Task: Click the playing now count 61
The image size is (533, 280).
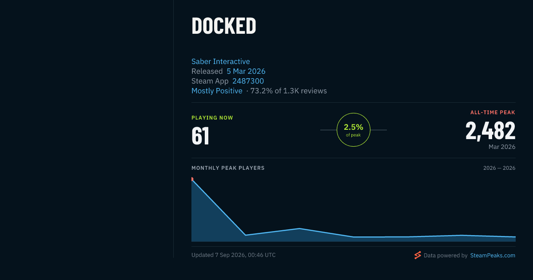Action: point(200,136)
